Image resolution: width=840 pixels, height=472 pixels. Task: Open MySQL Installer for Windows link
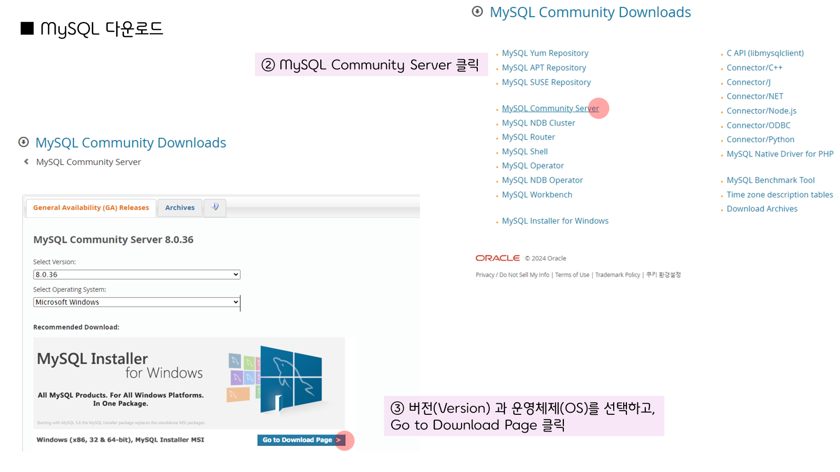(555, 221)
